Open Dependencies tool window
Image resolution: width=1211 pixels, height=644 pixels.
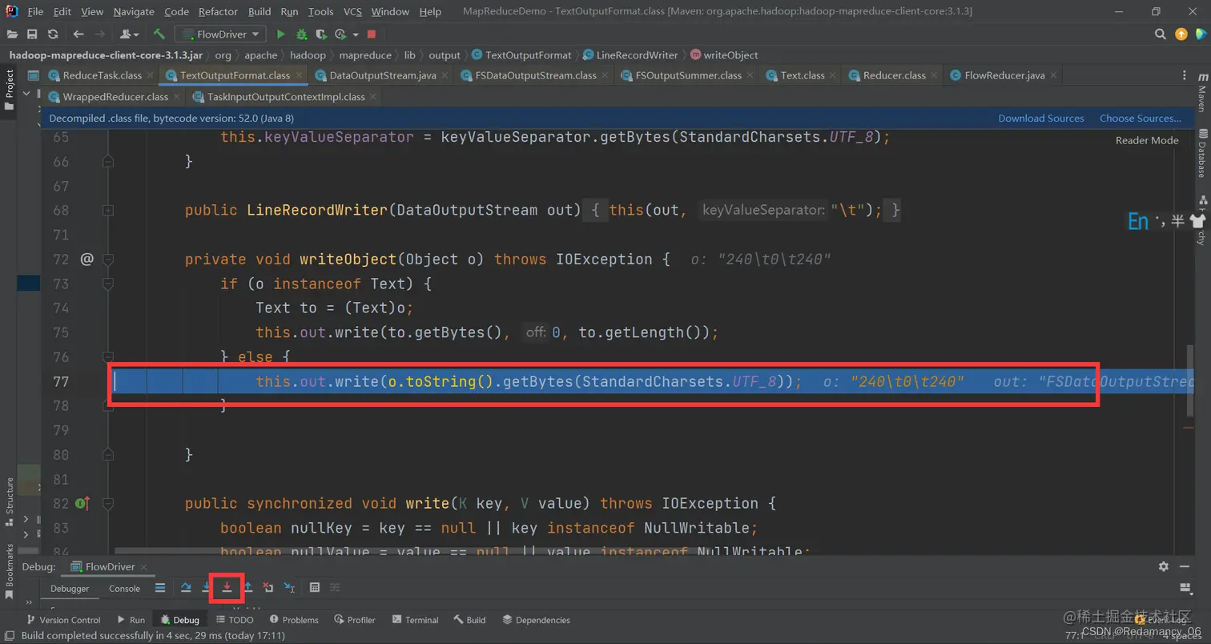pos(536,620)
